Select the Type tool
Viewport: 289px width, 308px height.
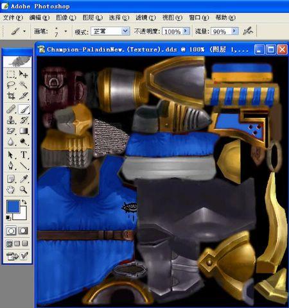(24, 155)
